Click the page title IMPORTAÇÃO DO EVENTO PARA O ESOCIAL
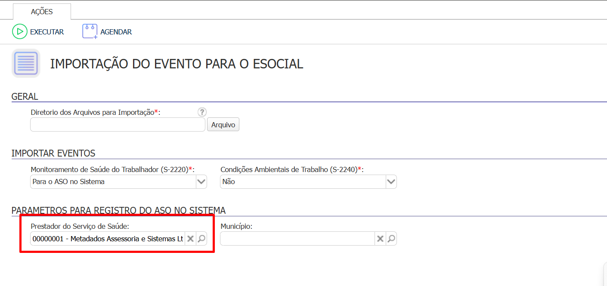 (x=177, y=64)
